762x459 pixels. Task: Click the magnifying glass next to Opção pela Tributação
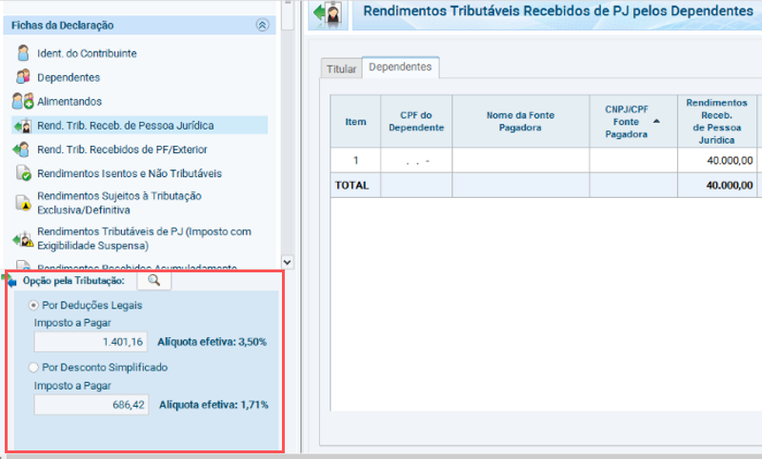tap(153, 280)
